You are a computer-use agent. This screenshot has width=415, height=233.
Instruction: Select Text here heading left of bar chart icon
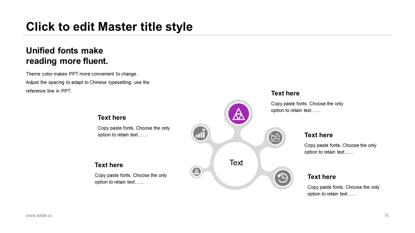point(112,117)
